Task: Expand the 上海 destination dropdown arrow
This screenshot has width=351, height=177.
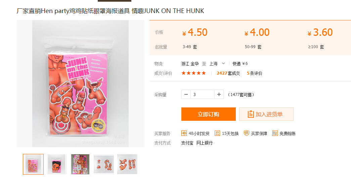Action: pos(223,64)
